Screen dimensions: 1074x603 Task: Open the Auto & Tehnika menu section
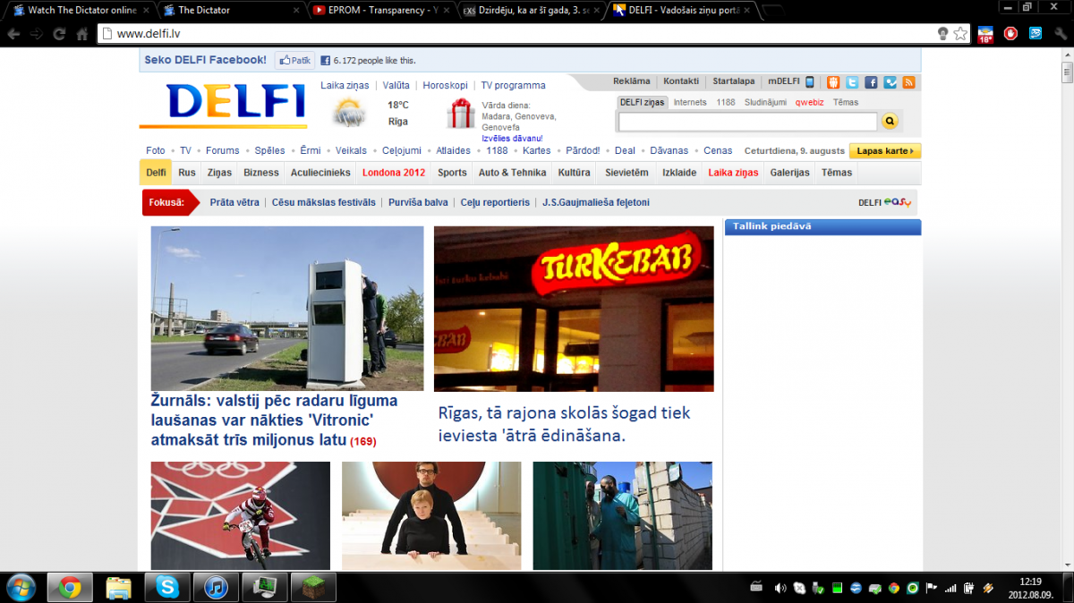512,173
